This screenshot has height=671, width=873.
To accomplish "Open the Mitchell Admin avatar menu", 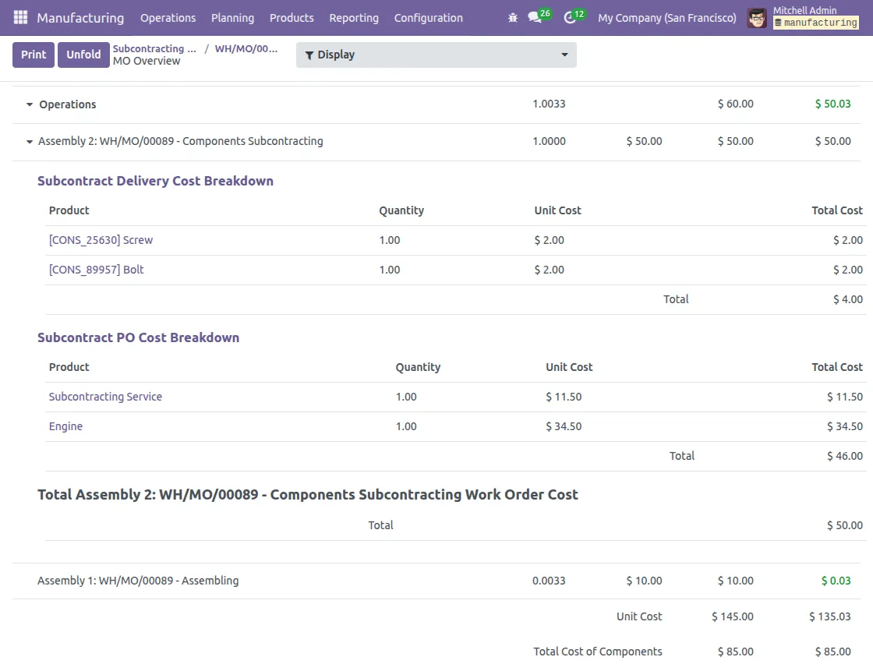I will [756, 17].
